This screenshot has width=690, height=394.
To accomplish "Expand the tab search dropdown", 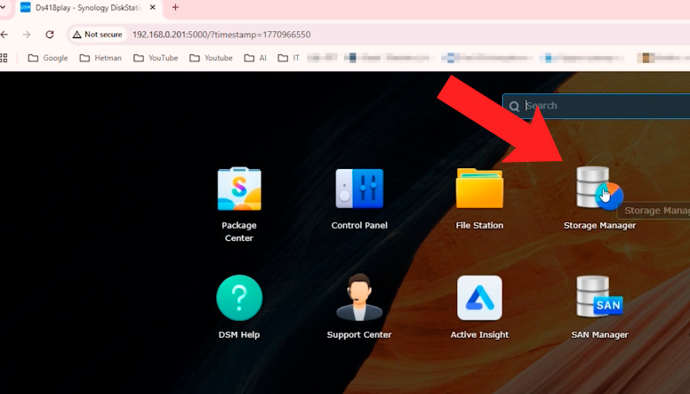I will [3, 7].
